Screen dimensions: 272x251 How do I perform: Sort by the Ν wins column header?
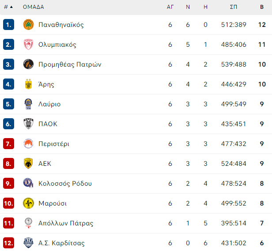(188, 7)
